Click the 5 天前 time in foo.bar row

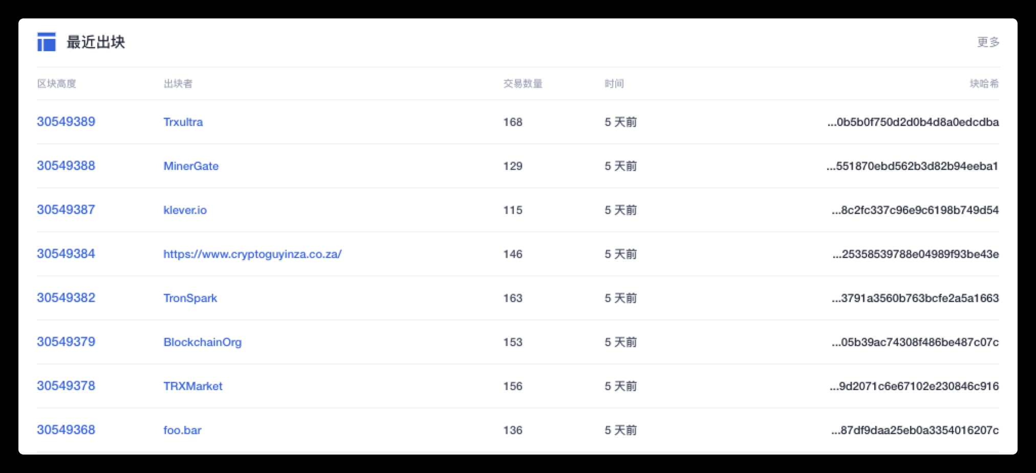coord(621,430)
